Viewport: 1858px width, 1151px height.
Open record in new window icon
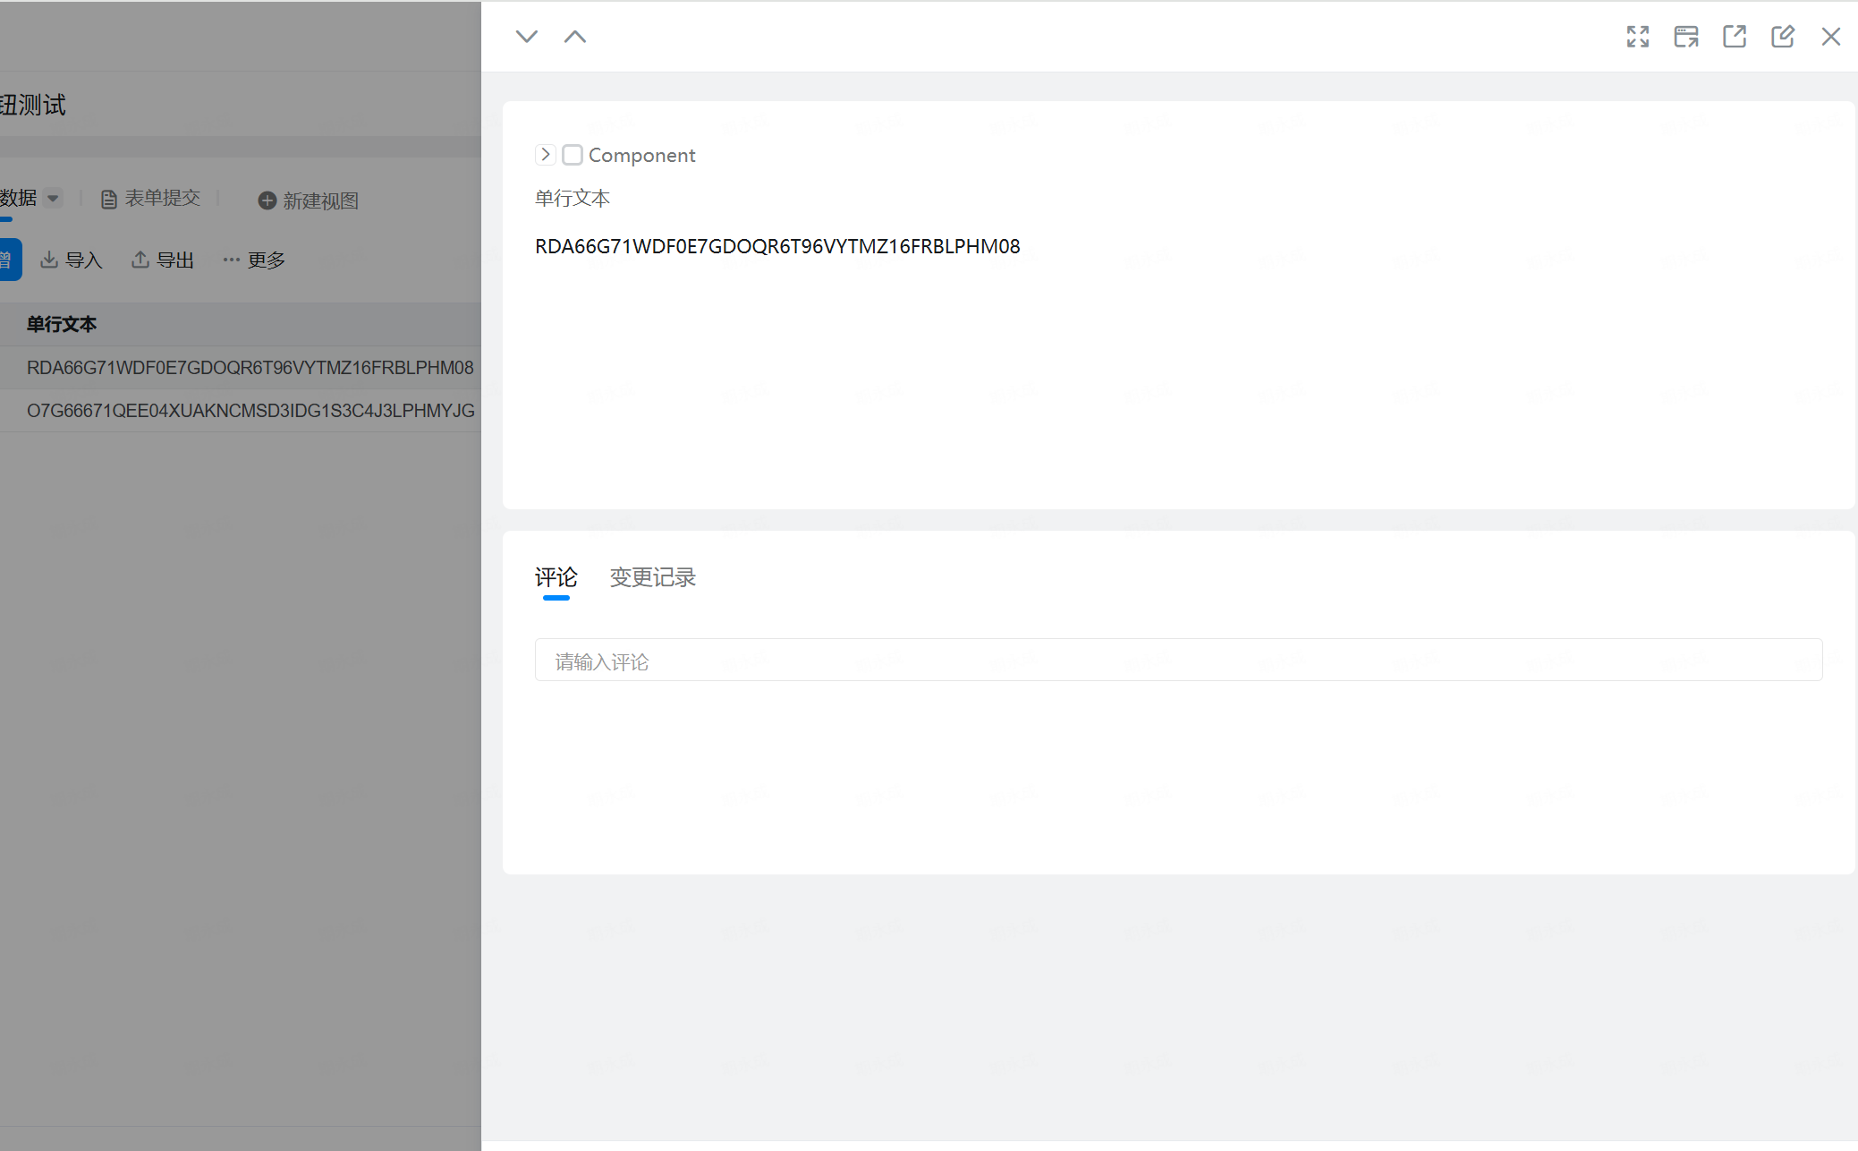(x=1734, y=37)
